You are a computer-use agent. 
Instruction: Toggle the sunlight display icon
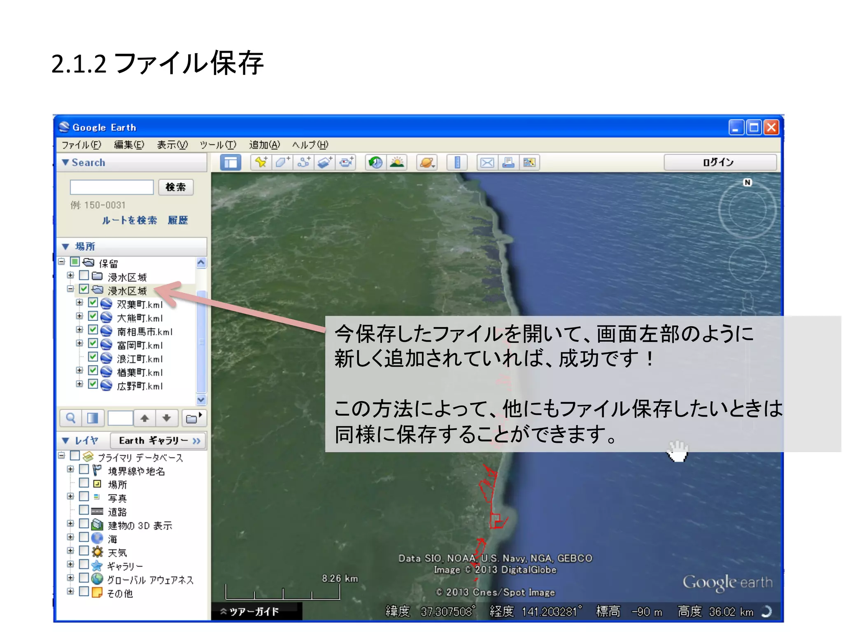[x=397, y=163]
